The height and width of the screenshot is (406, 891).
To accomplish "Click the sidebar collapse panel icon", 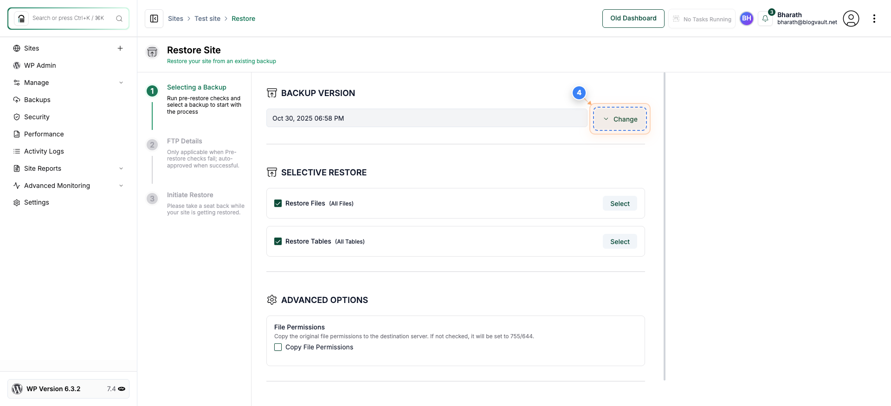I will pos(154,19).
